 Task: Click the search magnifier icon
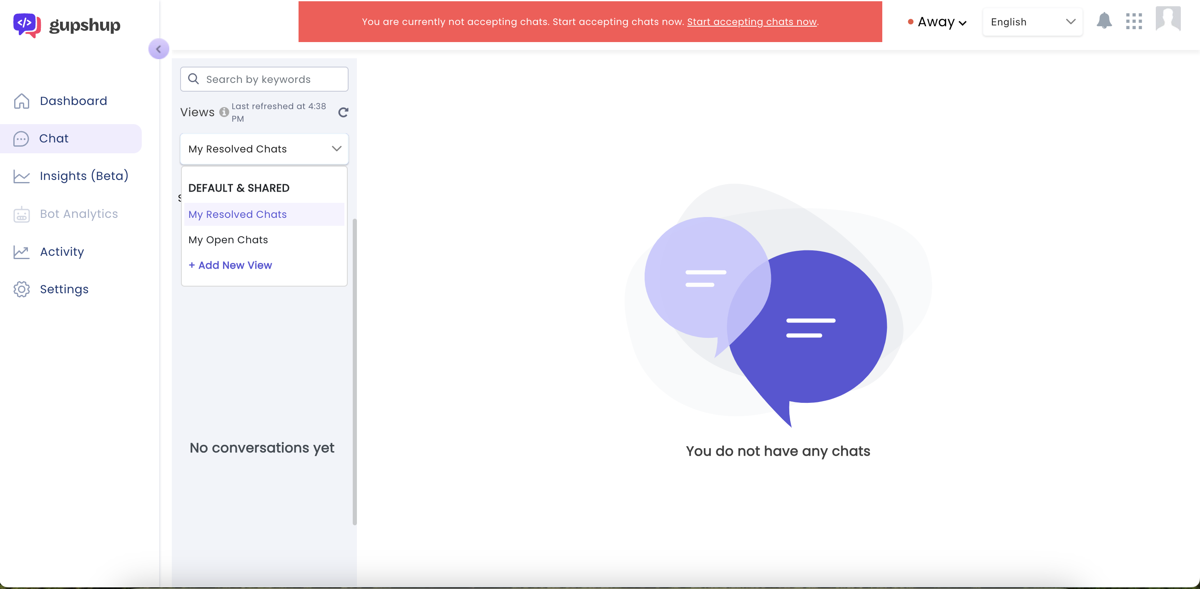193,79
